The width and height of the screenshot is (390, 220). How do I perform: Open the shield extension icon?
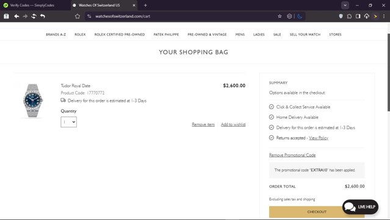341,16
